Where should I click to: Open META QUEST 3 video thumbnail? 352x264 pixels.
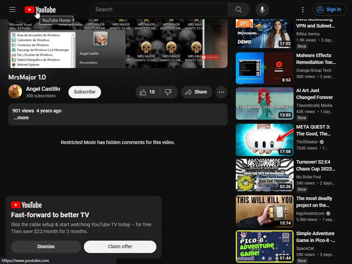pos(264,140)
